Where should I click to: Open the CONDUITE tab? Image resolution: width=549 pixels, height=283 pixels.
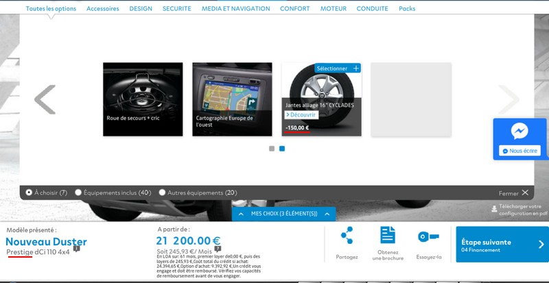[372, 9]
